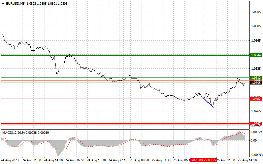Image resolution: width=263 pixels, height=164 pixels.
Task: Select the 1.0825 price scale value
Action: tap(256, 69)
